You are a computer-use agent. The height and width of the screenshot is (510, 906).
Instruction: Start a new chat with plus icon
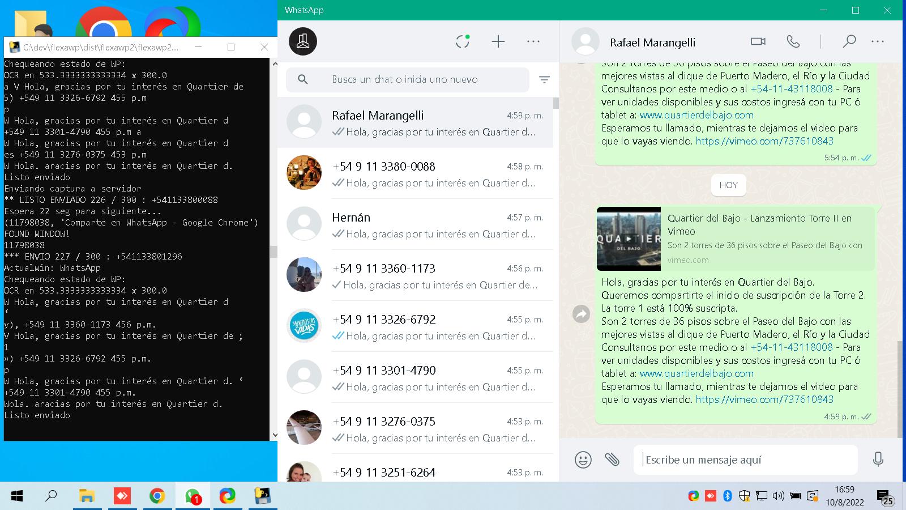pos(498,41)
